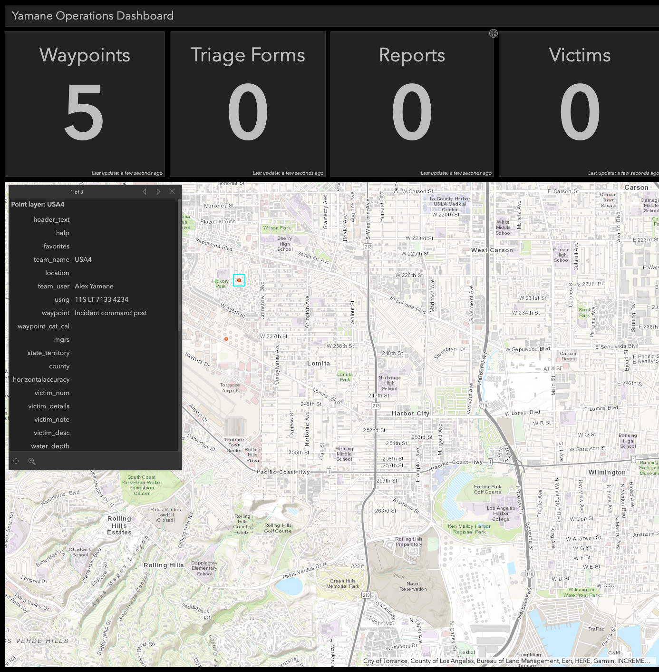659x672 pixels.
Task: Click the team_user value 'Alex Yamane'
Action: pos(94,286)
